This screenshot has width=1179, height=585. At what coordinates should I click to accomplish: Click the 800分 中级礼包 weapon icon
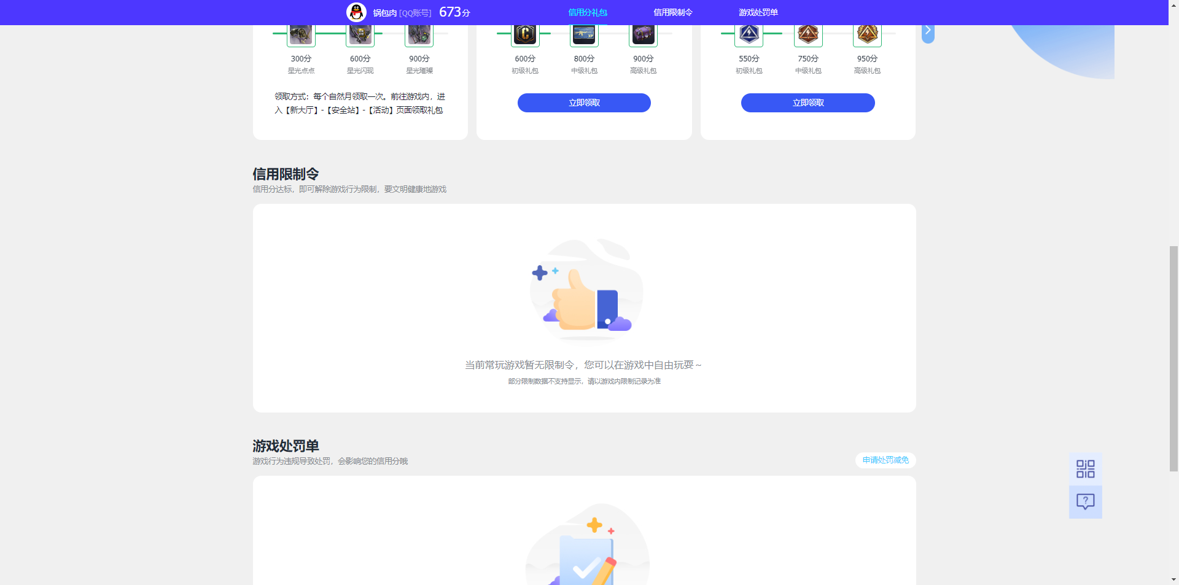584,34
